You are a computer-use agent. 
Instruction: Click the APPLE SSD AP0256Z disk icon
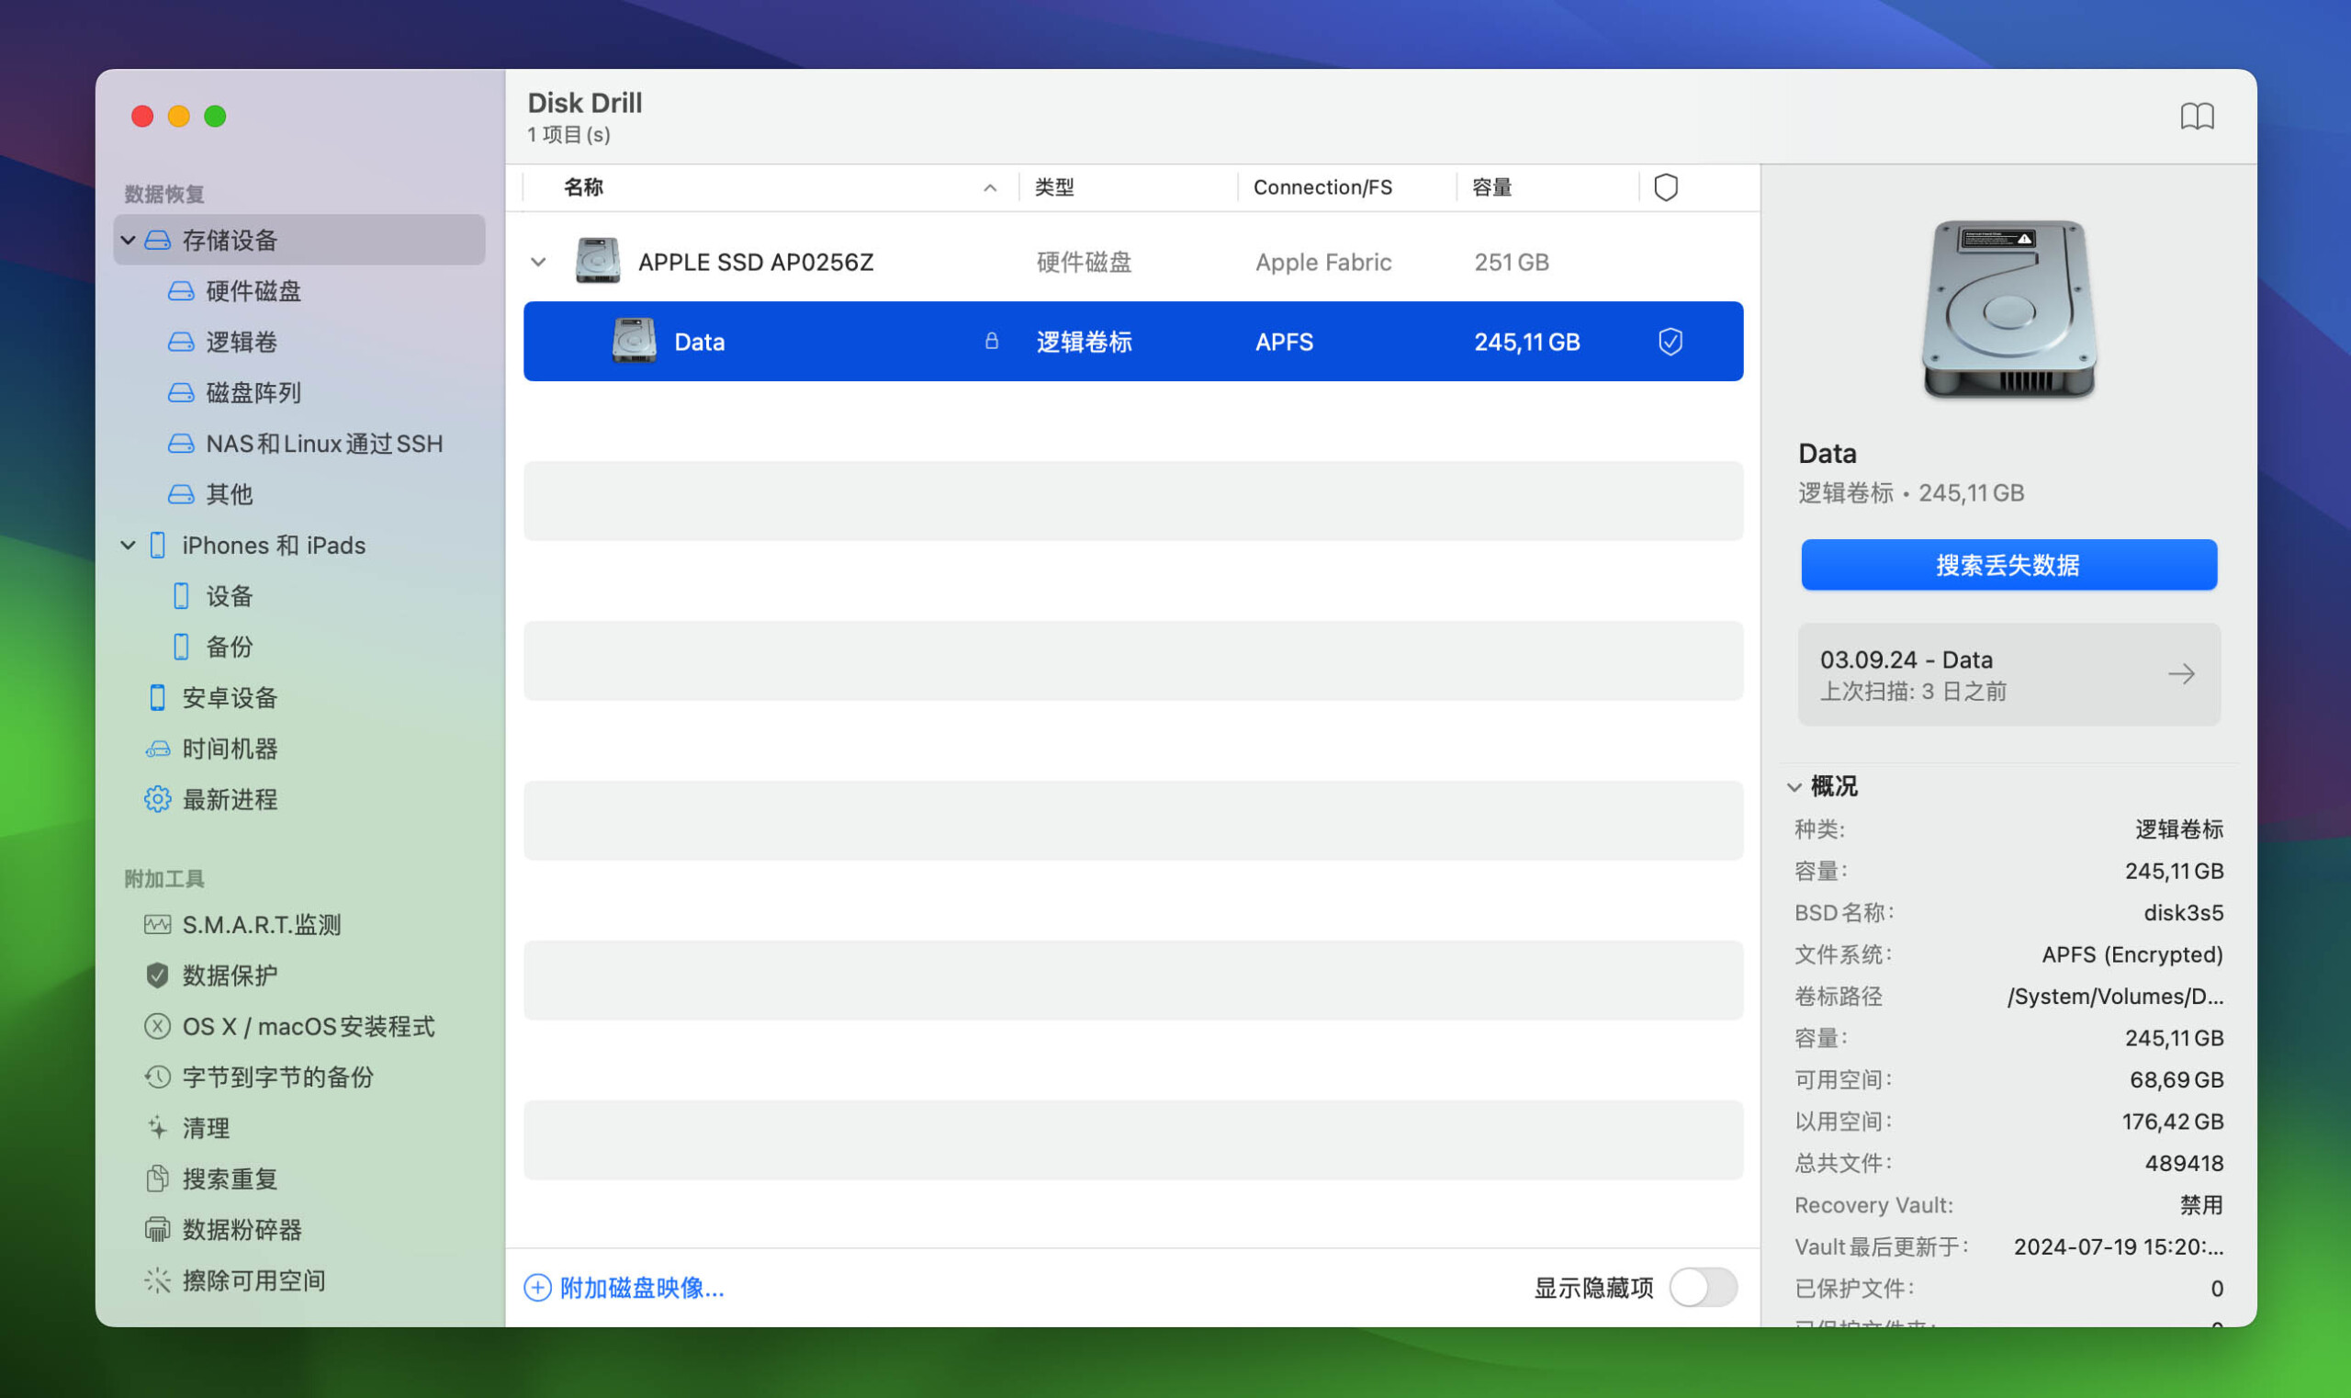tap(597, 261)
